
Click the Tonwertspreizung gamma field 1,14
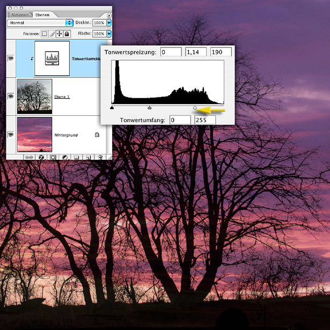coord(196,52)
